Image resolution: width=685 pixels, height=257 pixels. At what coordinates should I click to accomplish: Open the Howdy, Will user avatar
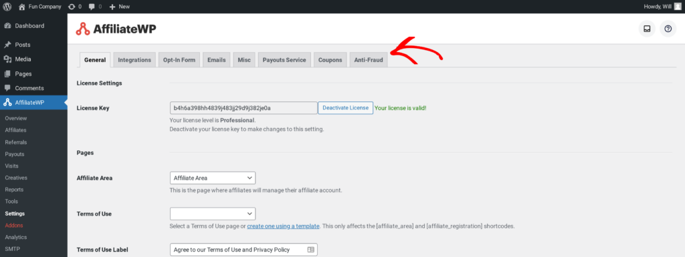click(677, 7)
